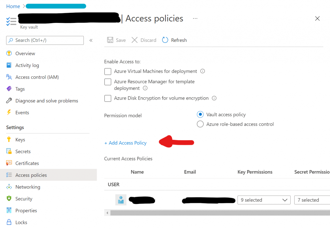
Task: Click the Key Permissions column header
Action: [x=255, y=172]
